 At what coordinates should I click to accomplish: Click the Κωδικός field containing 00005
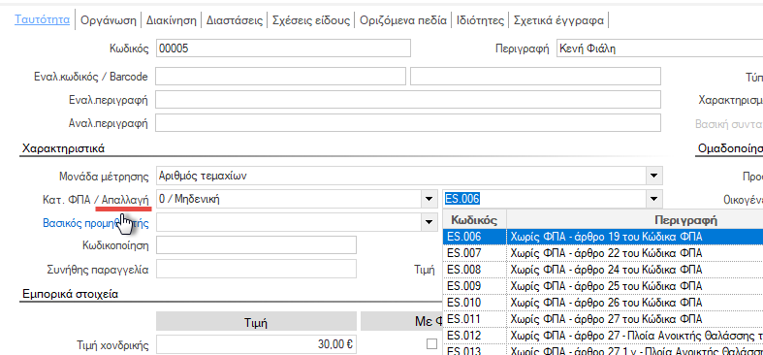[283, 48]
